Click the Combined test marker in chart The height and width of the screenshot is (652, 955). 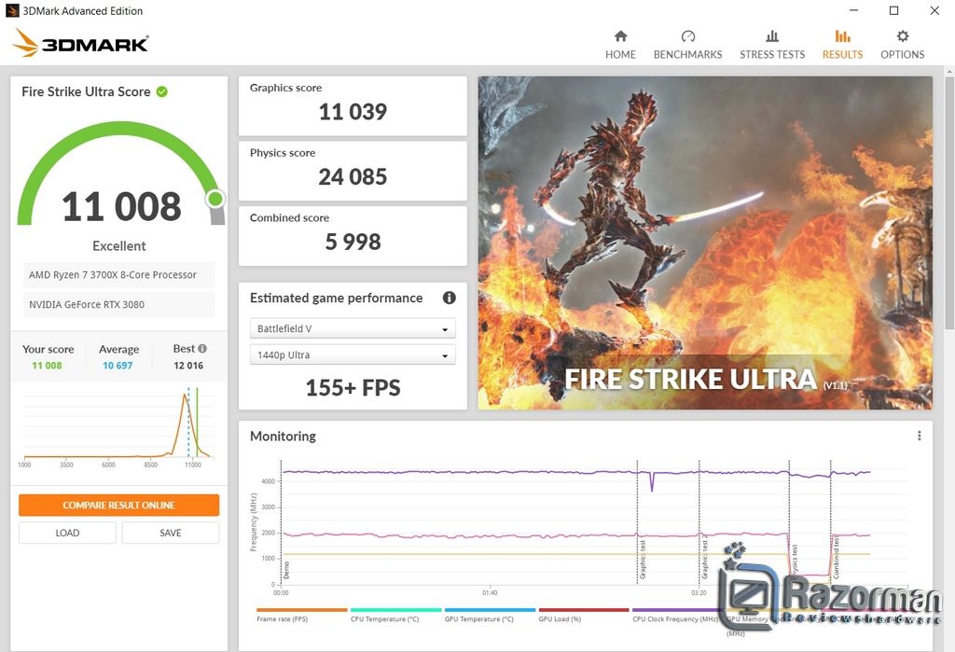(837, 558)
